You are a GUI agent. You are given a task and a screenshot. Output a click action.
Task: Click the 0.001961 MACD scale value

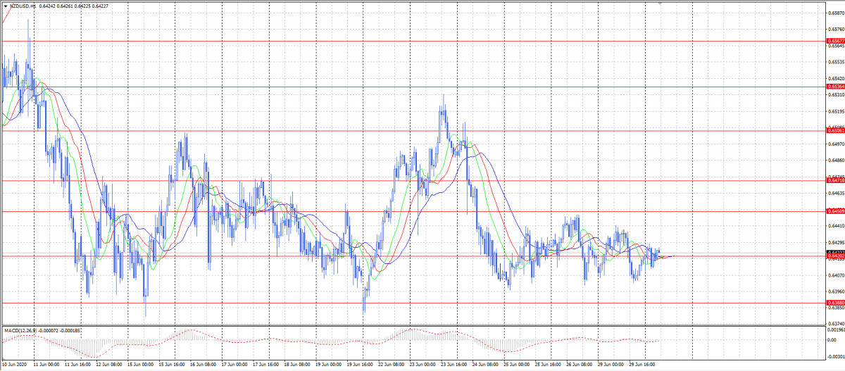(836, 329)
